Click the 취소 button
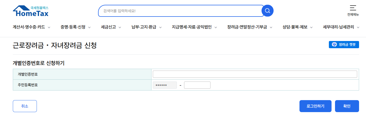 pyautogui.click(x=25, y=106)
